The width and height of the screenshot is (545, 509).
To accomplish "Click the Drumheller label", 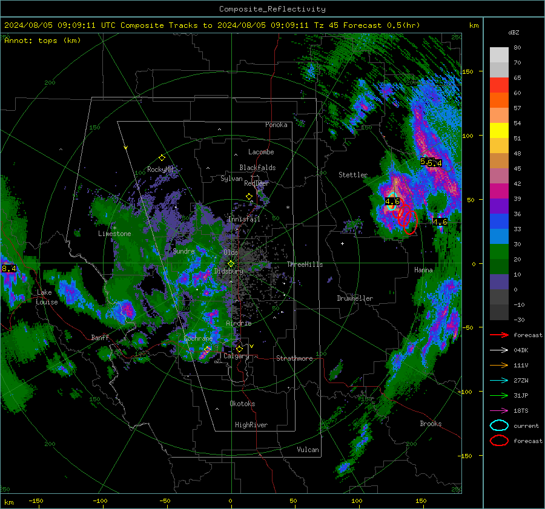I will point(355,298).
